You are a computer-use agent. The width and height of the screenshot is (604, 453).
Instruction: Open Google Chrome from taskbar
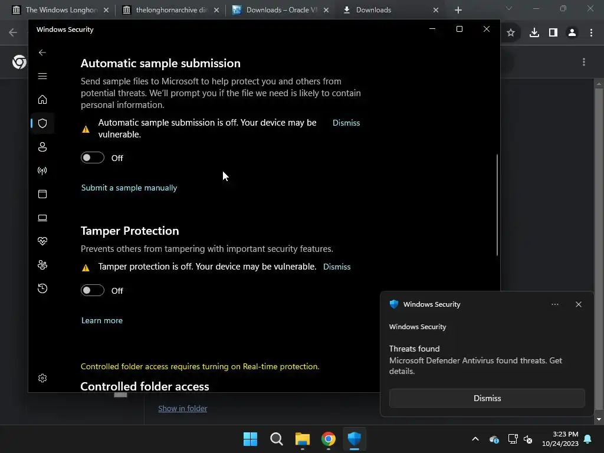click(329, 439)
